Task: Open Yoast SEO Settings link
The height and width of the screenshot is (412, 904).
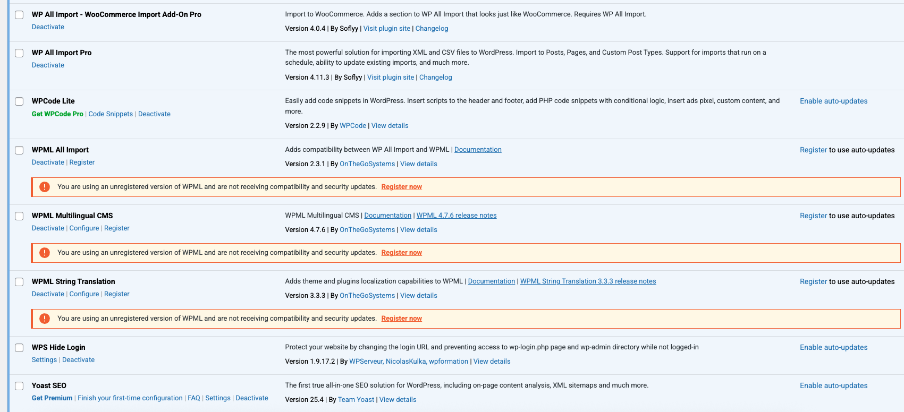Action: pos(218,398)
